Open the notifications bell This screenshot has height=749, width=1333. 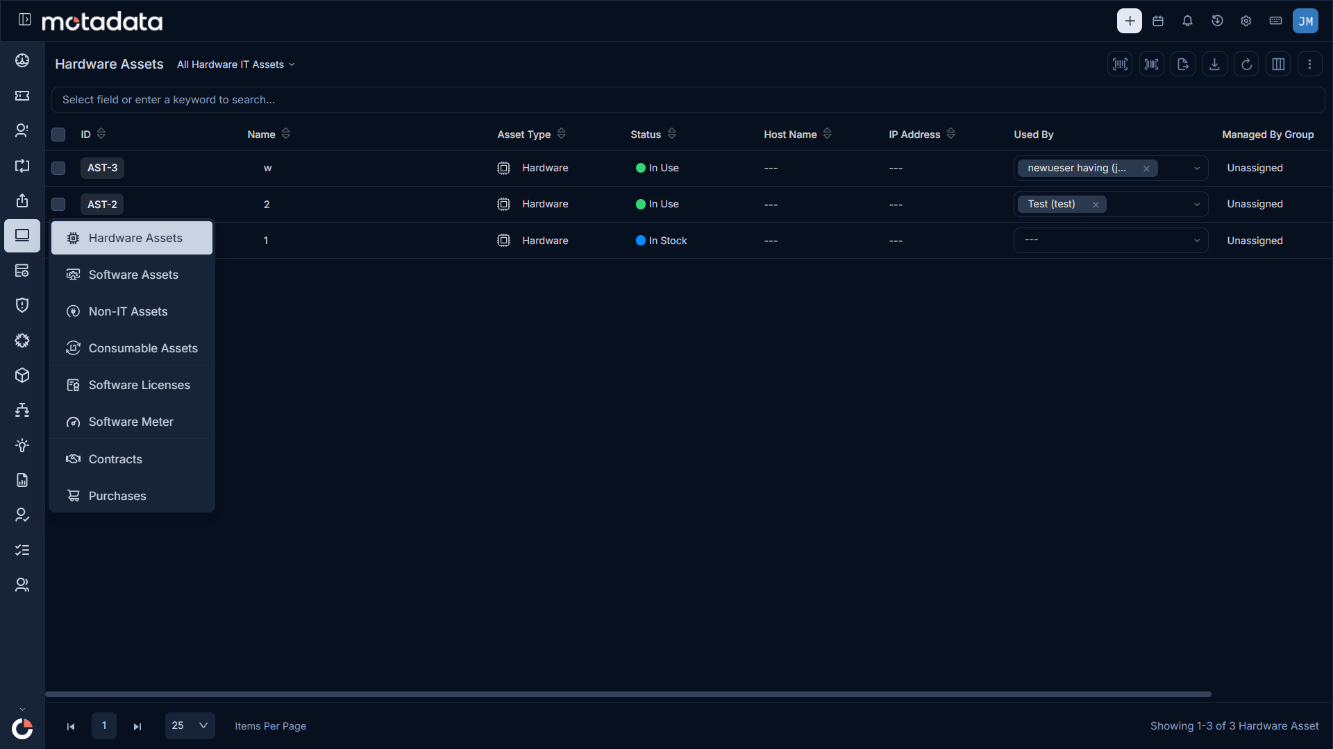[x=1187, y=21]
